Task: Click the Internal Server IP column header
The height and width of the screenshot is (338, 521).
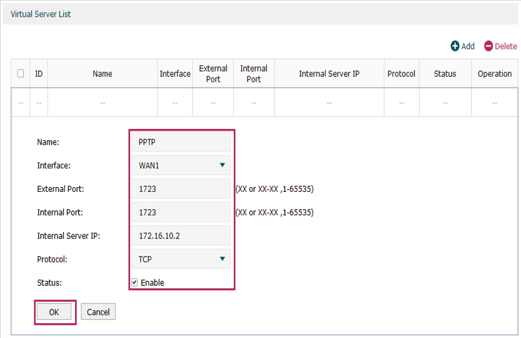Action: pyautogui.click(x=329, y=74)
